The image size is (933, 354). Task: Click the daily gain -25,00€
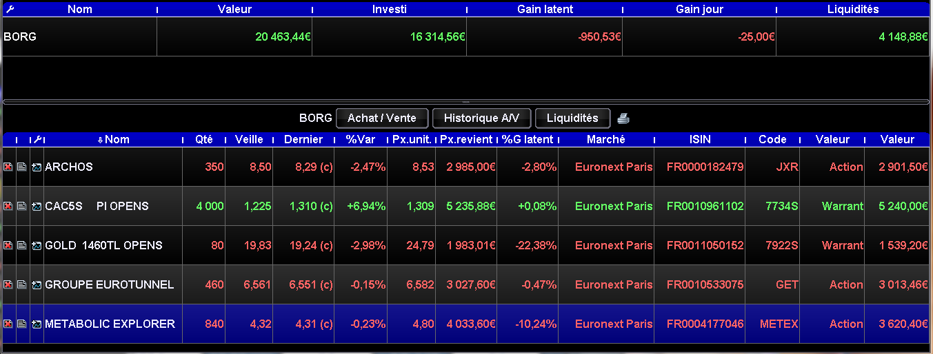point(758,37)
